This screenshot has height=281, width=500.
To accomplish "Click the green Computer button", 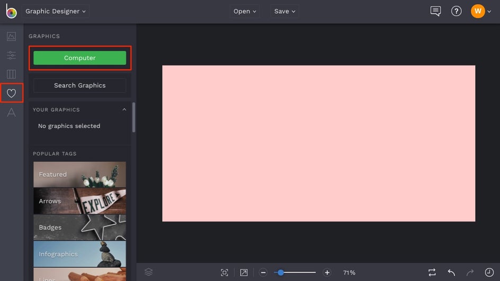I will click(80, 58).
